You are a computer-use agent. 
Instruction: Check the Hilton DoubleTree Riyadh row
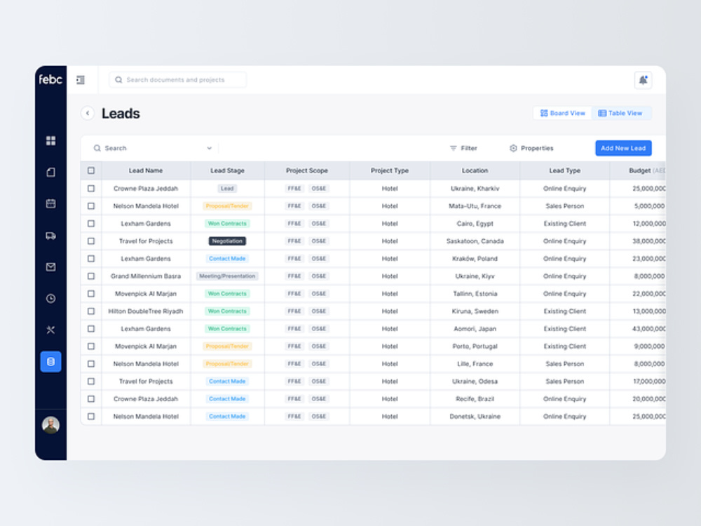[91, 311]
